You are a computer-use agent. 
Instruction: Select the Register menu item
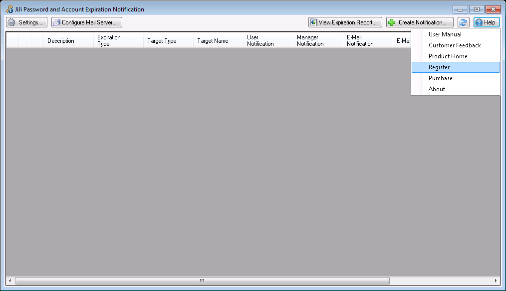[455, 67]
